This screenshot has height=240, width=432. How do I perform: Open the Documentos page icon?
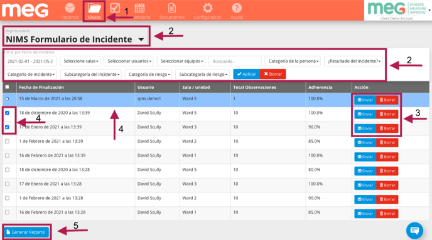(x=172, y=8)
